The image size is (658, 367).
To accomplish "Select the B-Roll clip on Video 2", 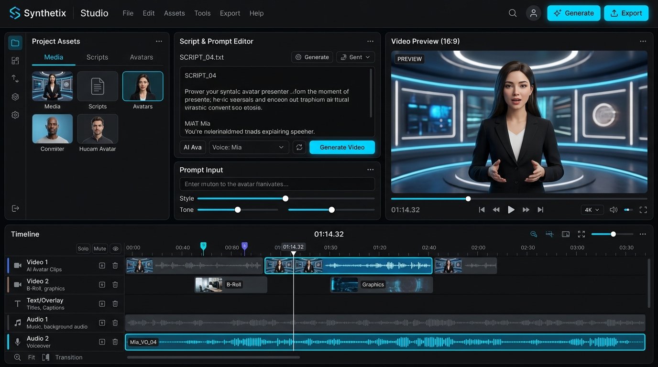I will pyautogui.click(x=230, y=285).
